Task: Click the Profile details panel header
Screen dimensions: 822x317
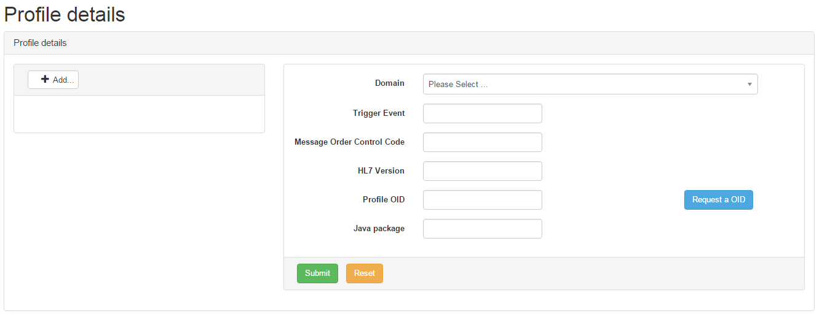Action: click(41, 43)
